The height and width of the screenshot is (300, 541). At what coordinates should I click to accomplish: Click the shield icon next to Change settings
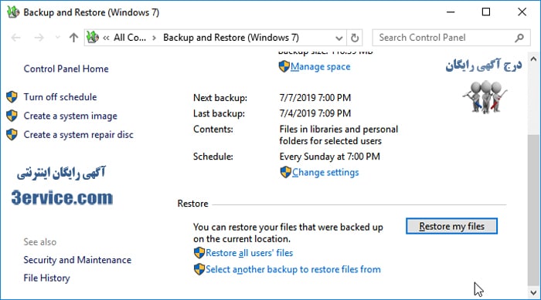click(286, 172)
